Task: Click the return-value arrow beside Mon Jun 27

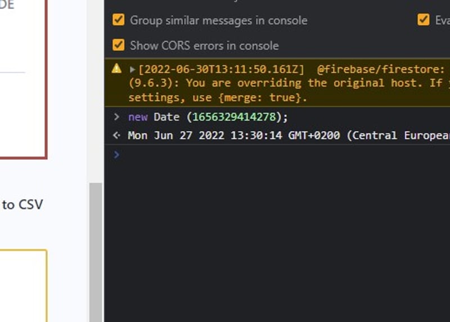Action: pyautogui.click(x=116, y=136)
